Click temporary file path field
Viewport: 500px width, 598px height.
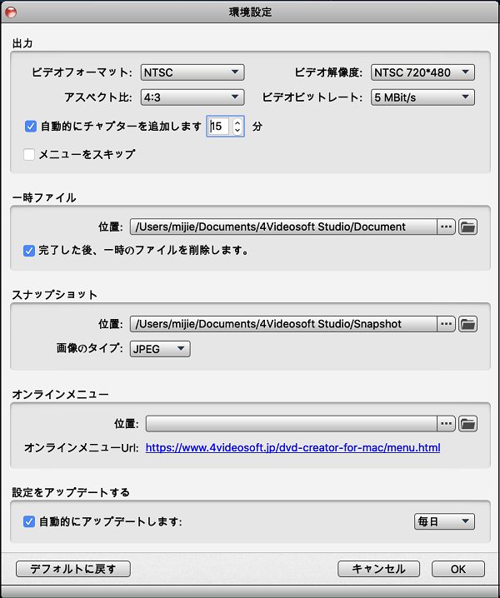coord(283,227)
